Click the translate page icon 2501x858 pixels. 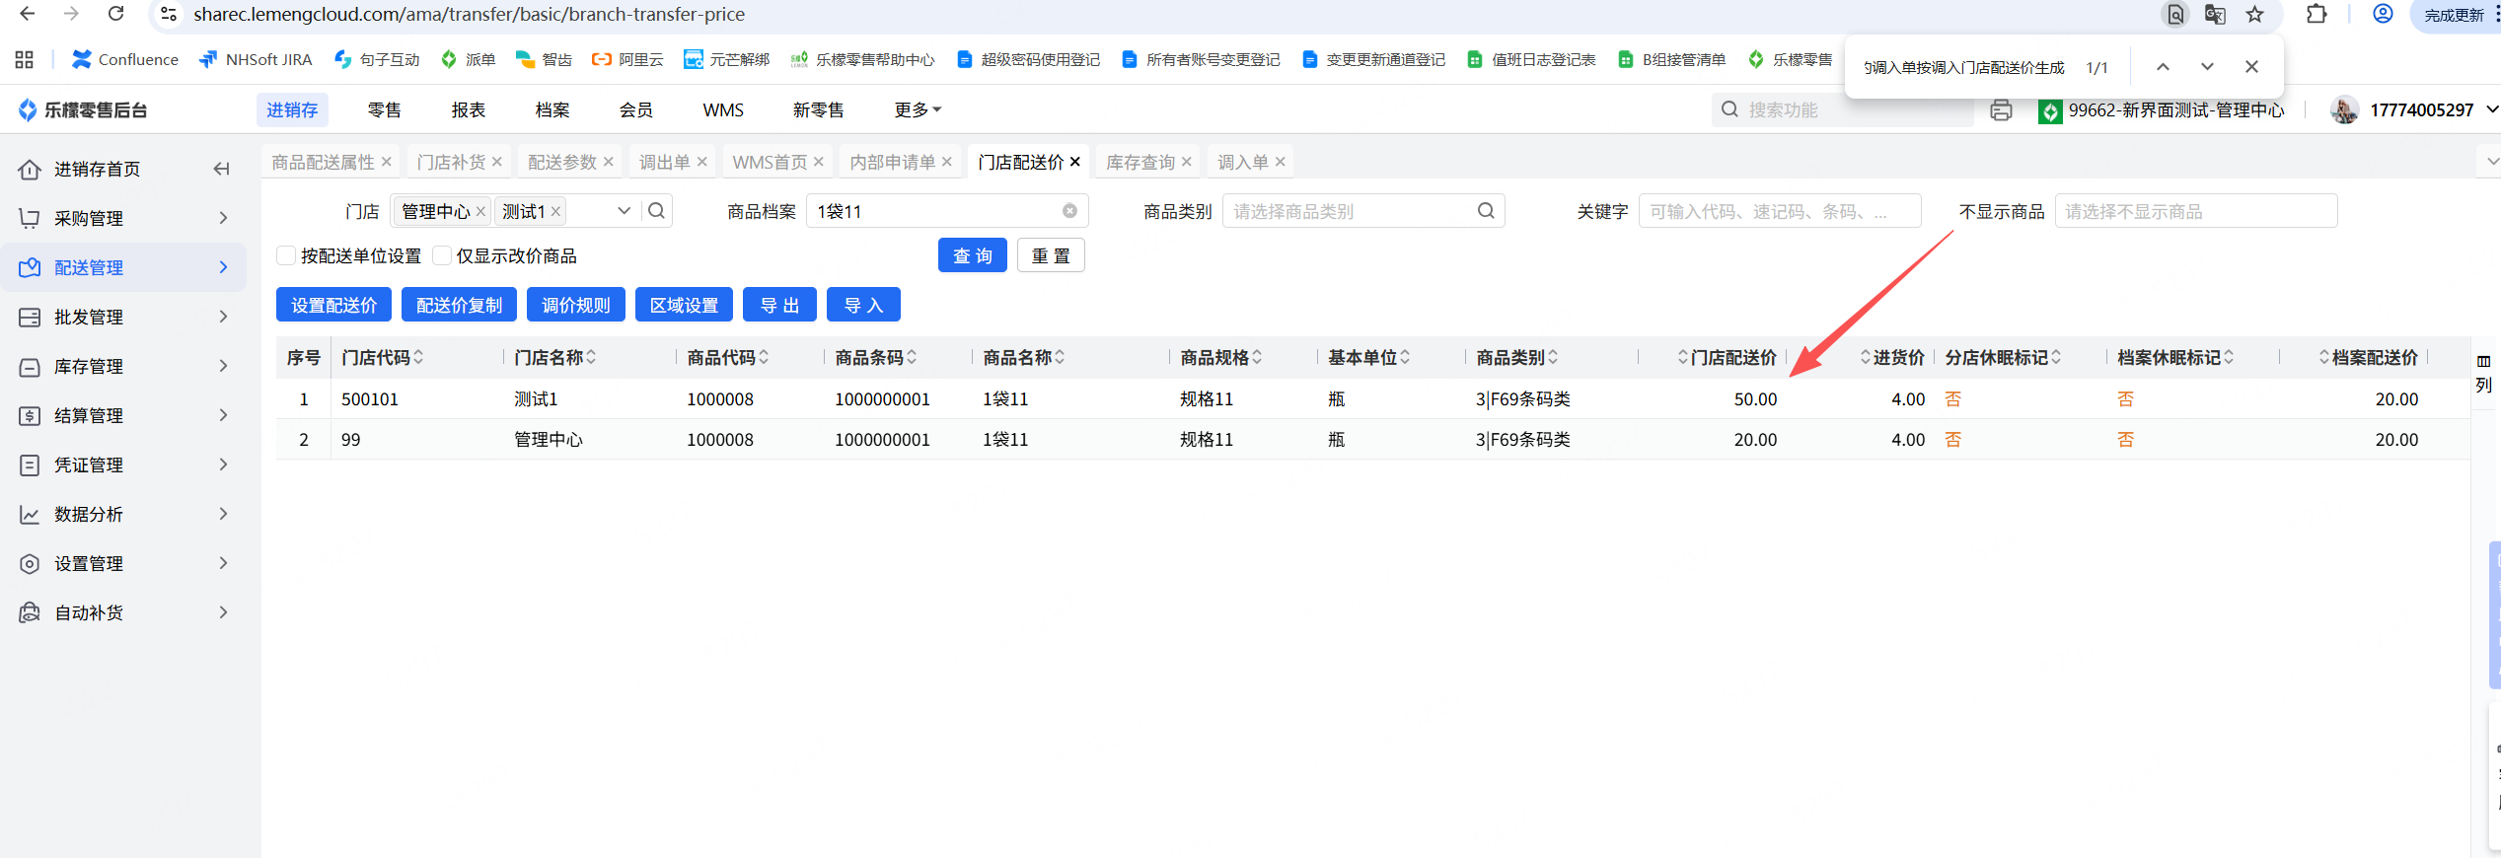(2215, 14)
